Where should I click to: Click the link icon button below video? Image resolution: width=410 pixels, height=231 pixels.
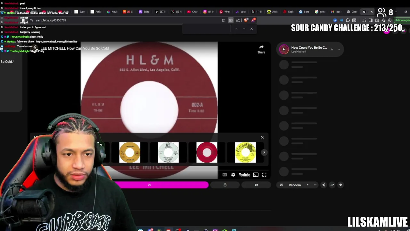[x=256, y=185]
